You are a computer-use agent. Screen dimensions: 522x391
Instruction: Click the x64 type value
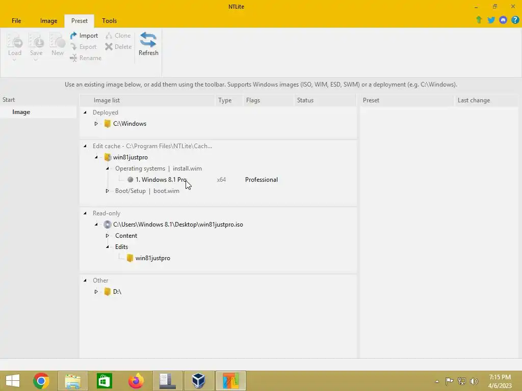[221, 180]
